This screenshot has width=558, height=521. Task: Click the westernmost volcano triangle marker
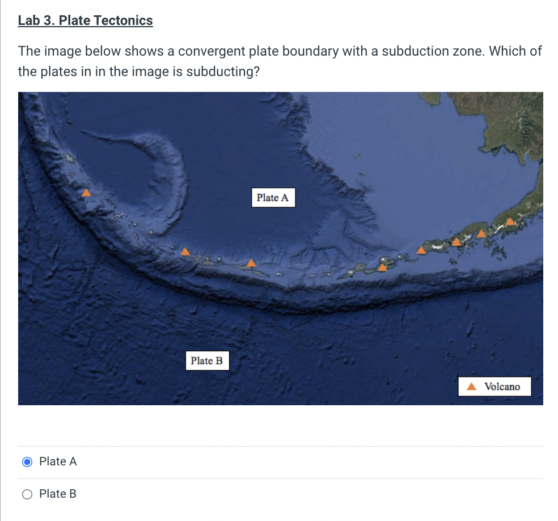click(86, 192)
